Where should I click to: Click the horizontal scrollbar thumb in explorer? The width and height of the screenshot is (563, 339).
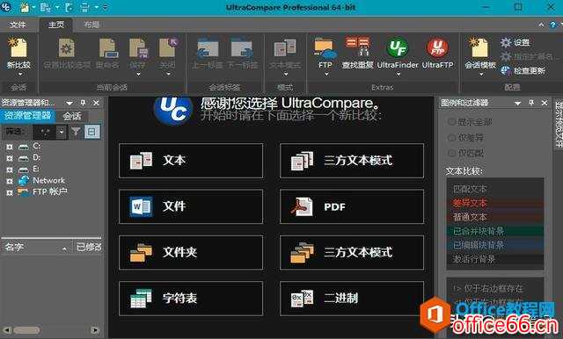[27, 330]
